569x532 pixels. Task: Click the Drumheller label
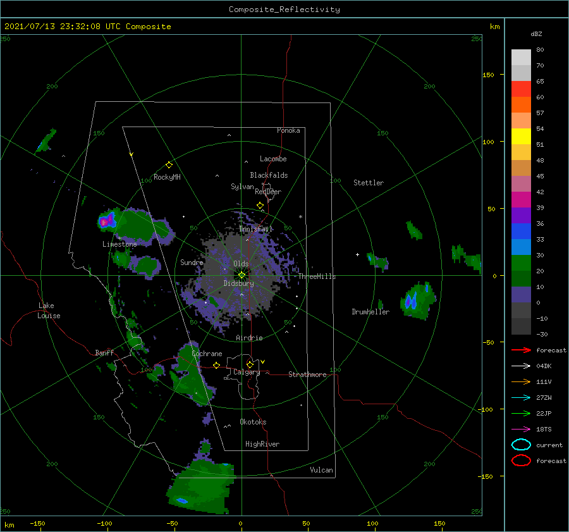tap(370, 312)
